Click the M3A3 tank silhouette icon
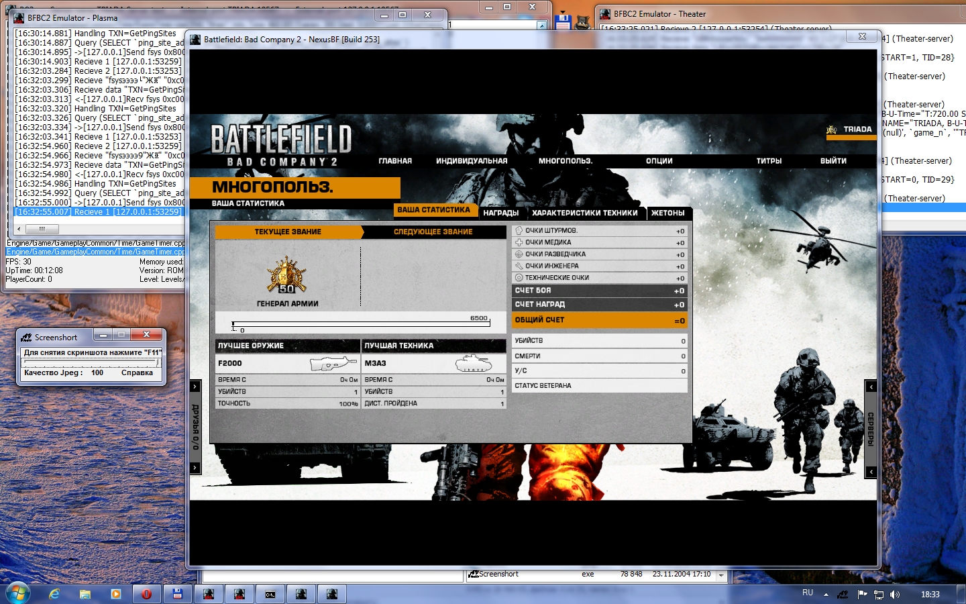Image resolution: width=966 pixels, height=604 pixels. (x=474, y=363)
